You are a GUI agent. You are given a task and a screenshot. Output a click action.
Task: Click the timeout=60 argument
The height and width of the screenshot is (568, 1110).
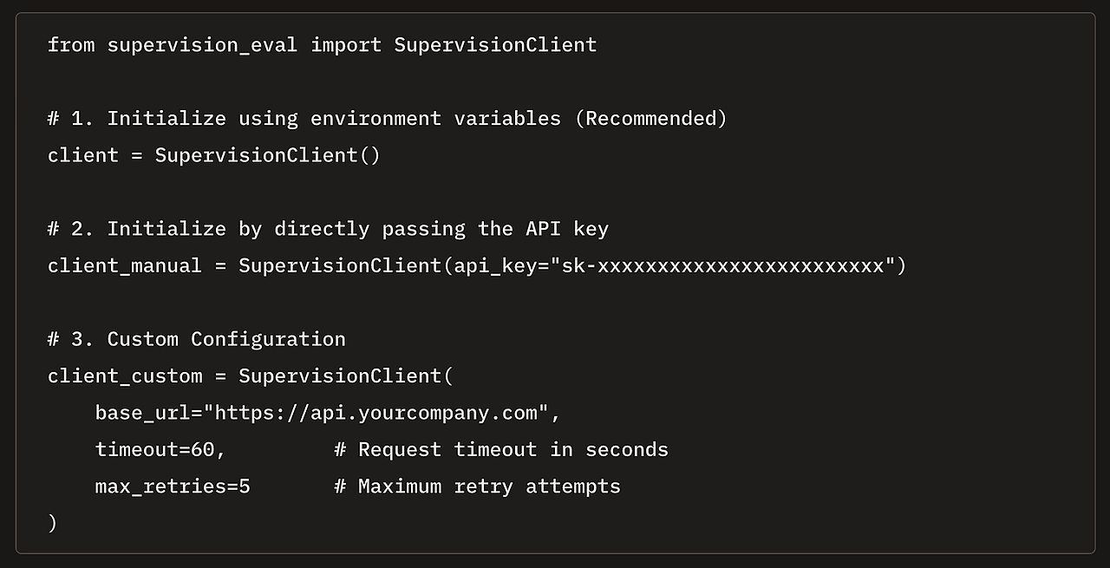pyautogui.click(x=160, y=450)
